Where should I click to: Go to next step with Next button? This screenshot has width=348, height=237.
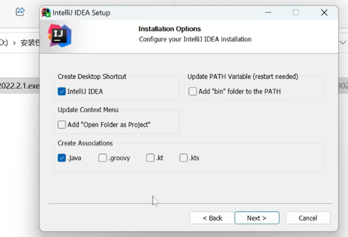pos(257,218)
